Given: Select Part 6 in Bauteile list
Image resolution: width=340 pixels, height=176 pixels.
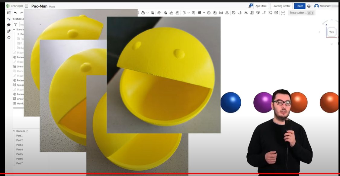Looking at the screenshot, I should (x=19, y=159).
